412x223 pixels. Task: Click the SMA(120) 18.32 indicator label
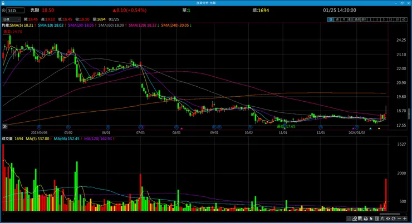(143, 26)
